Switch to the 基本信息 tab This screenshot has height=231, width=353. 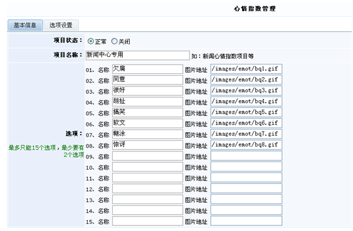(25, 25)
